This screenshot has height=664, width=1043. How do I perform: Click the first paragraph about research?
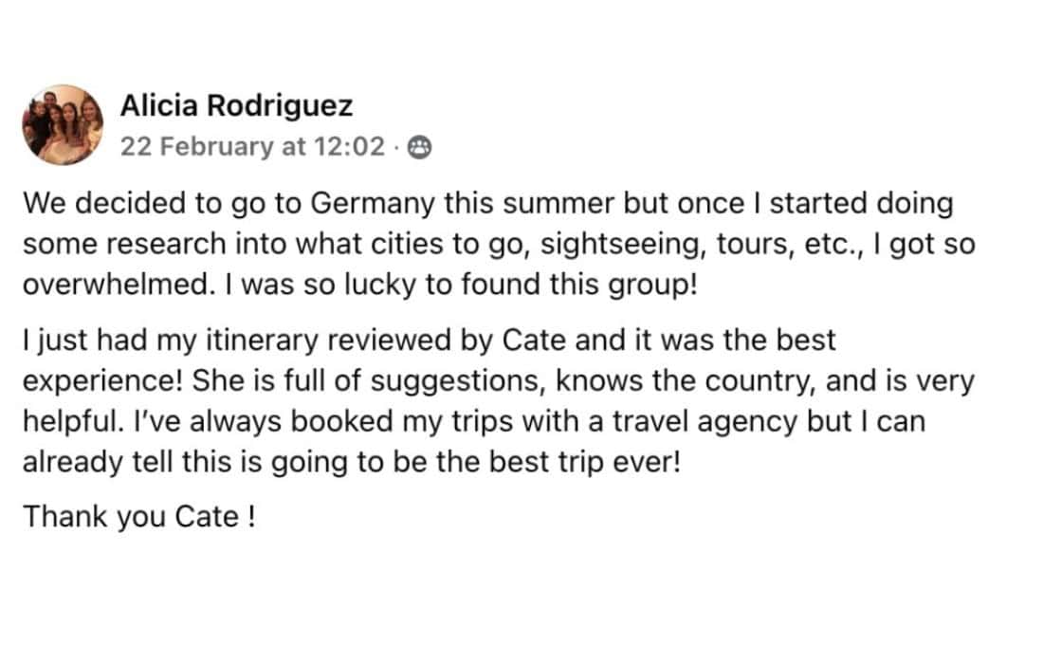pyautogui.click(x=499, y=244)
